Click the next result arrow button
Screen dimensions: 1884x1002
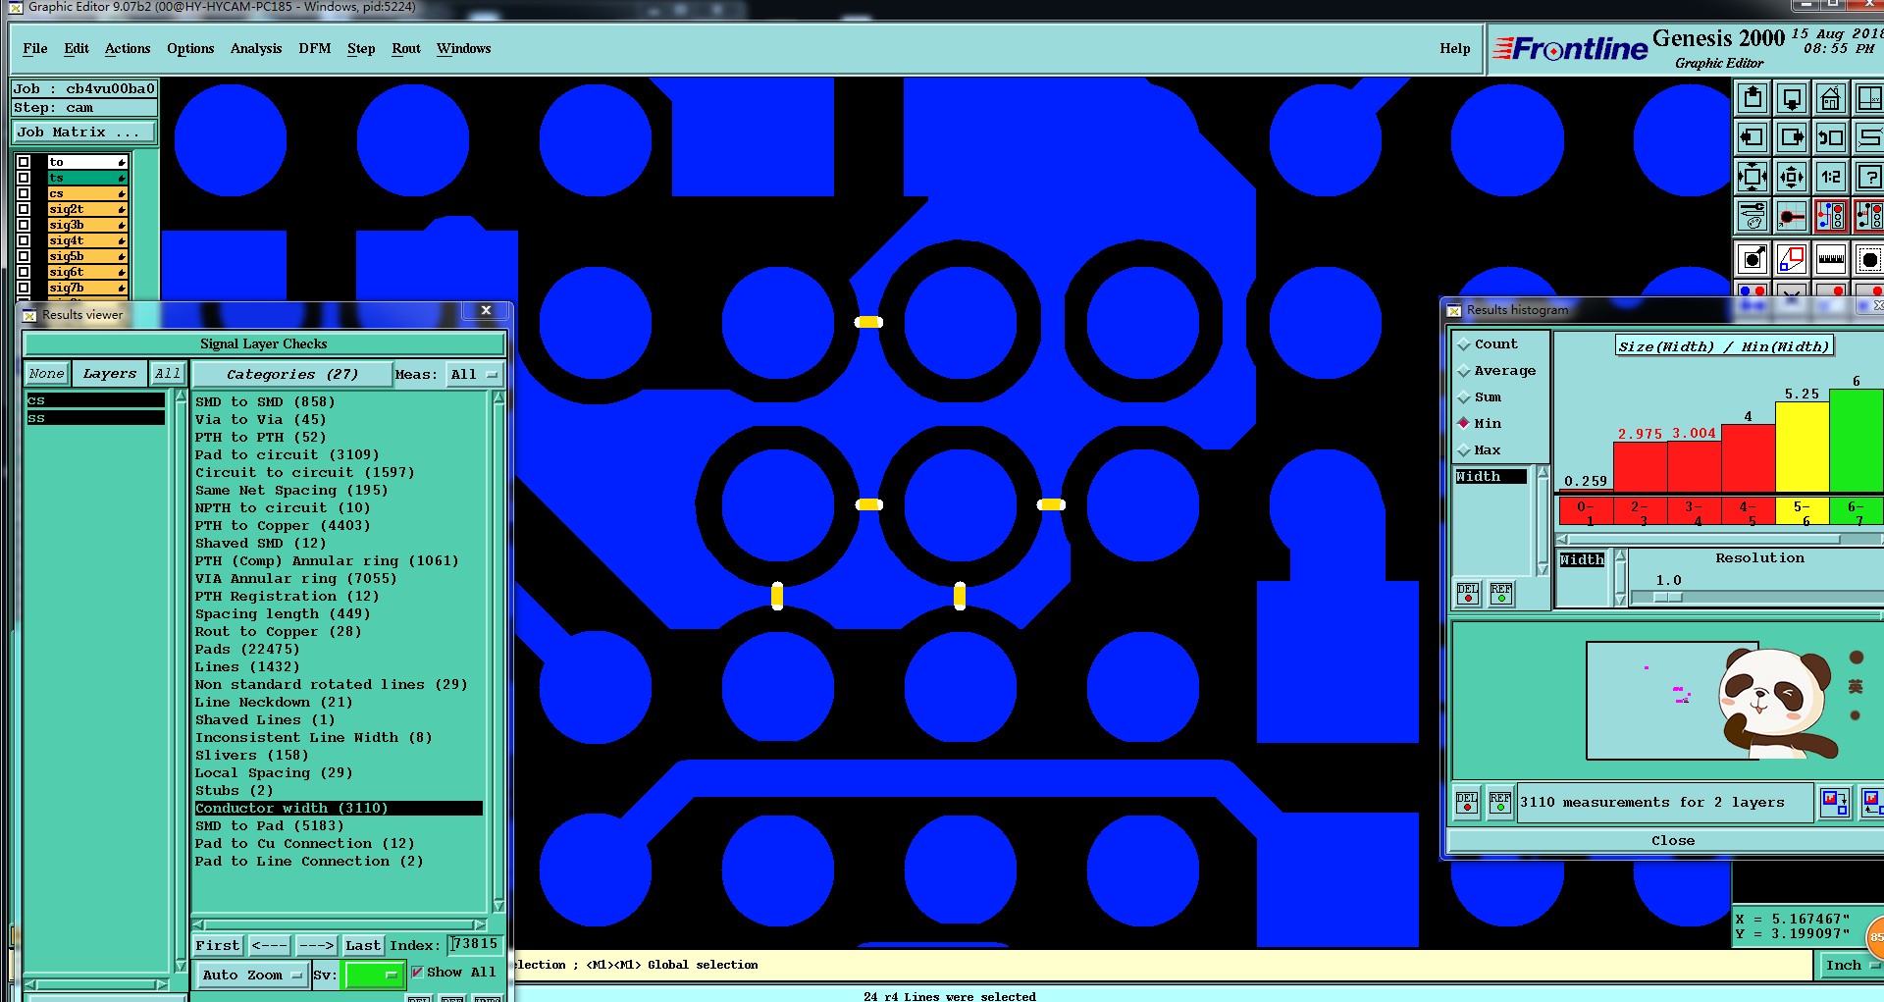tap(316, 945)
